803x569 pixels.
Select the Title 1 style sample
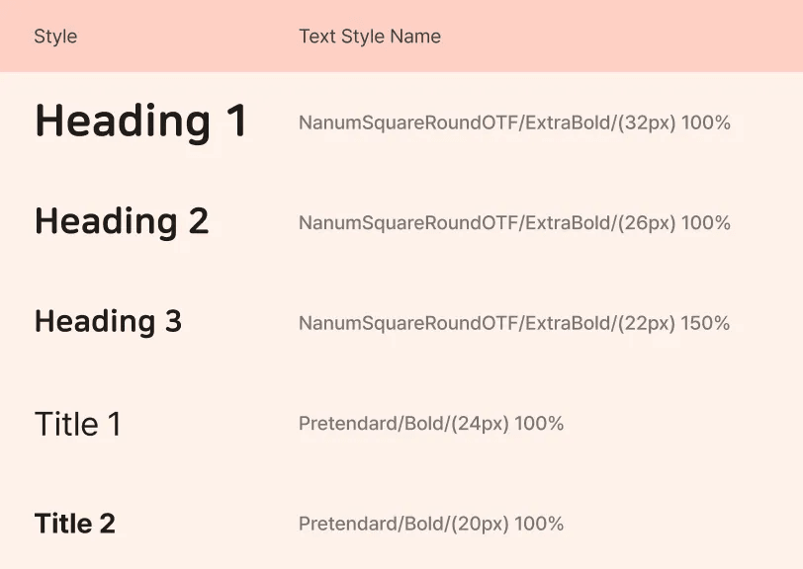pyautogui.click(x=77, y=424)
